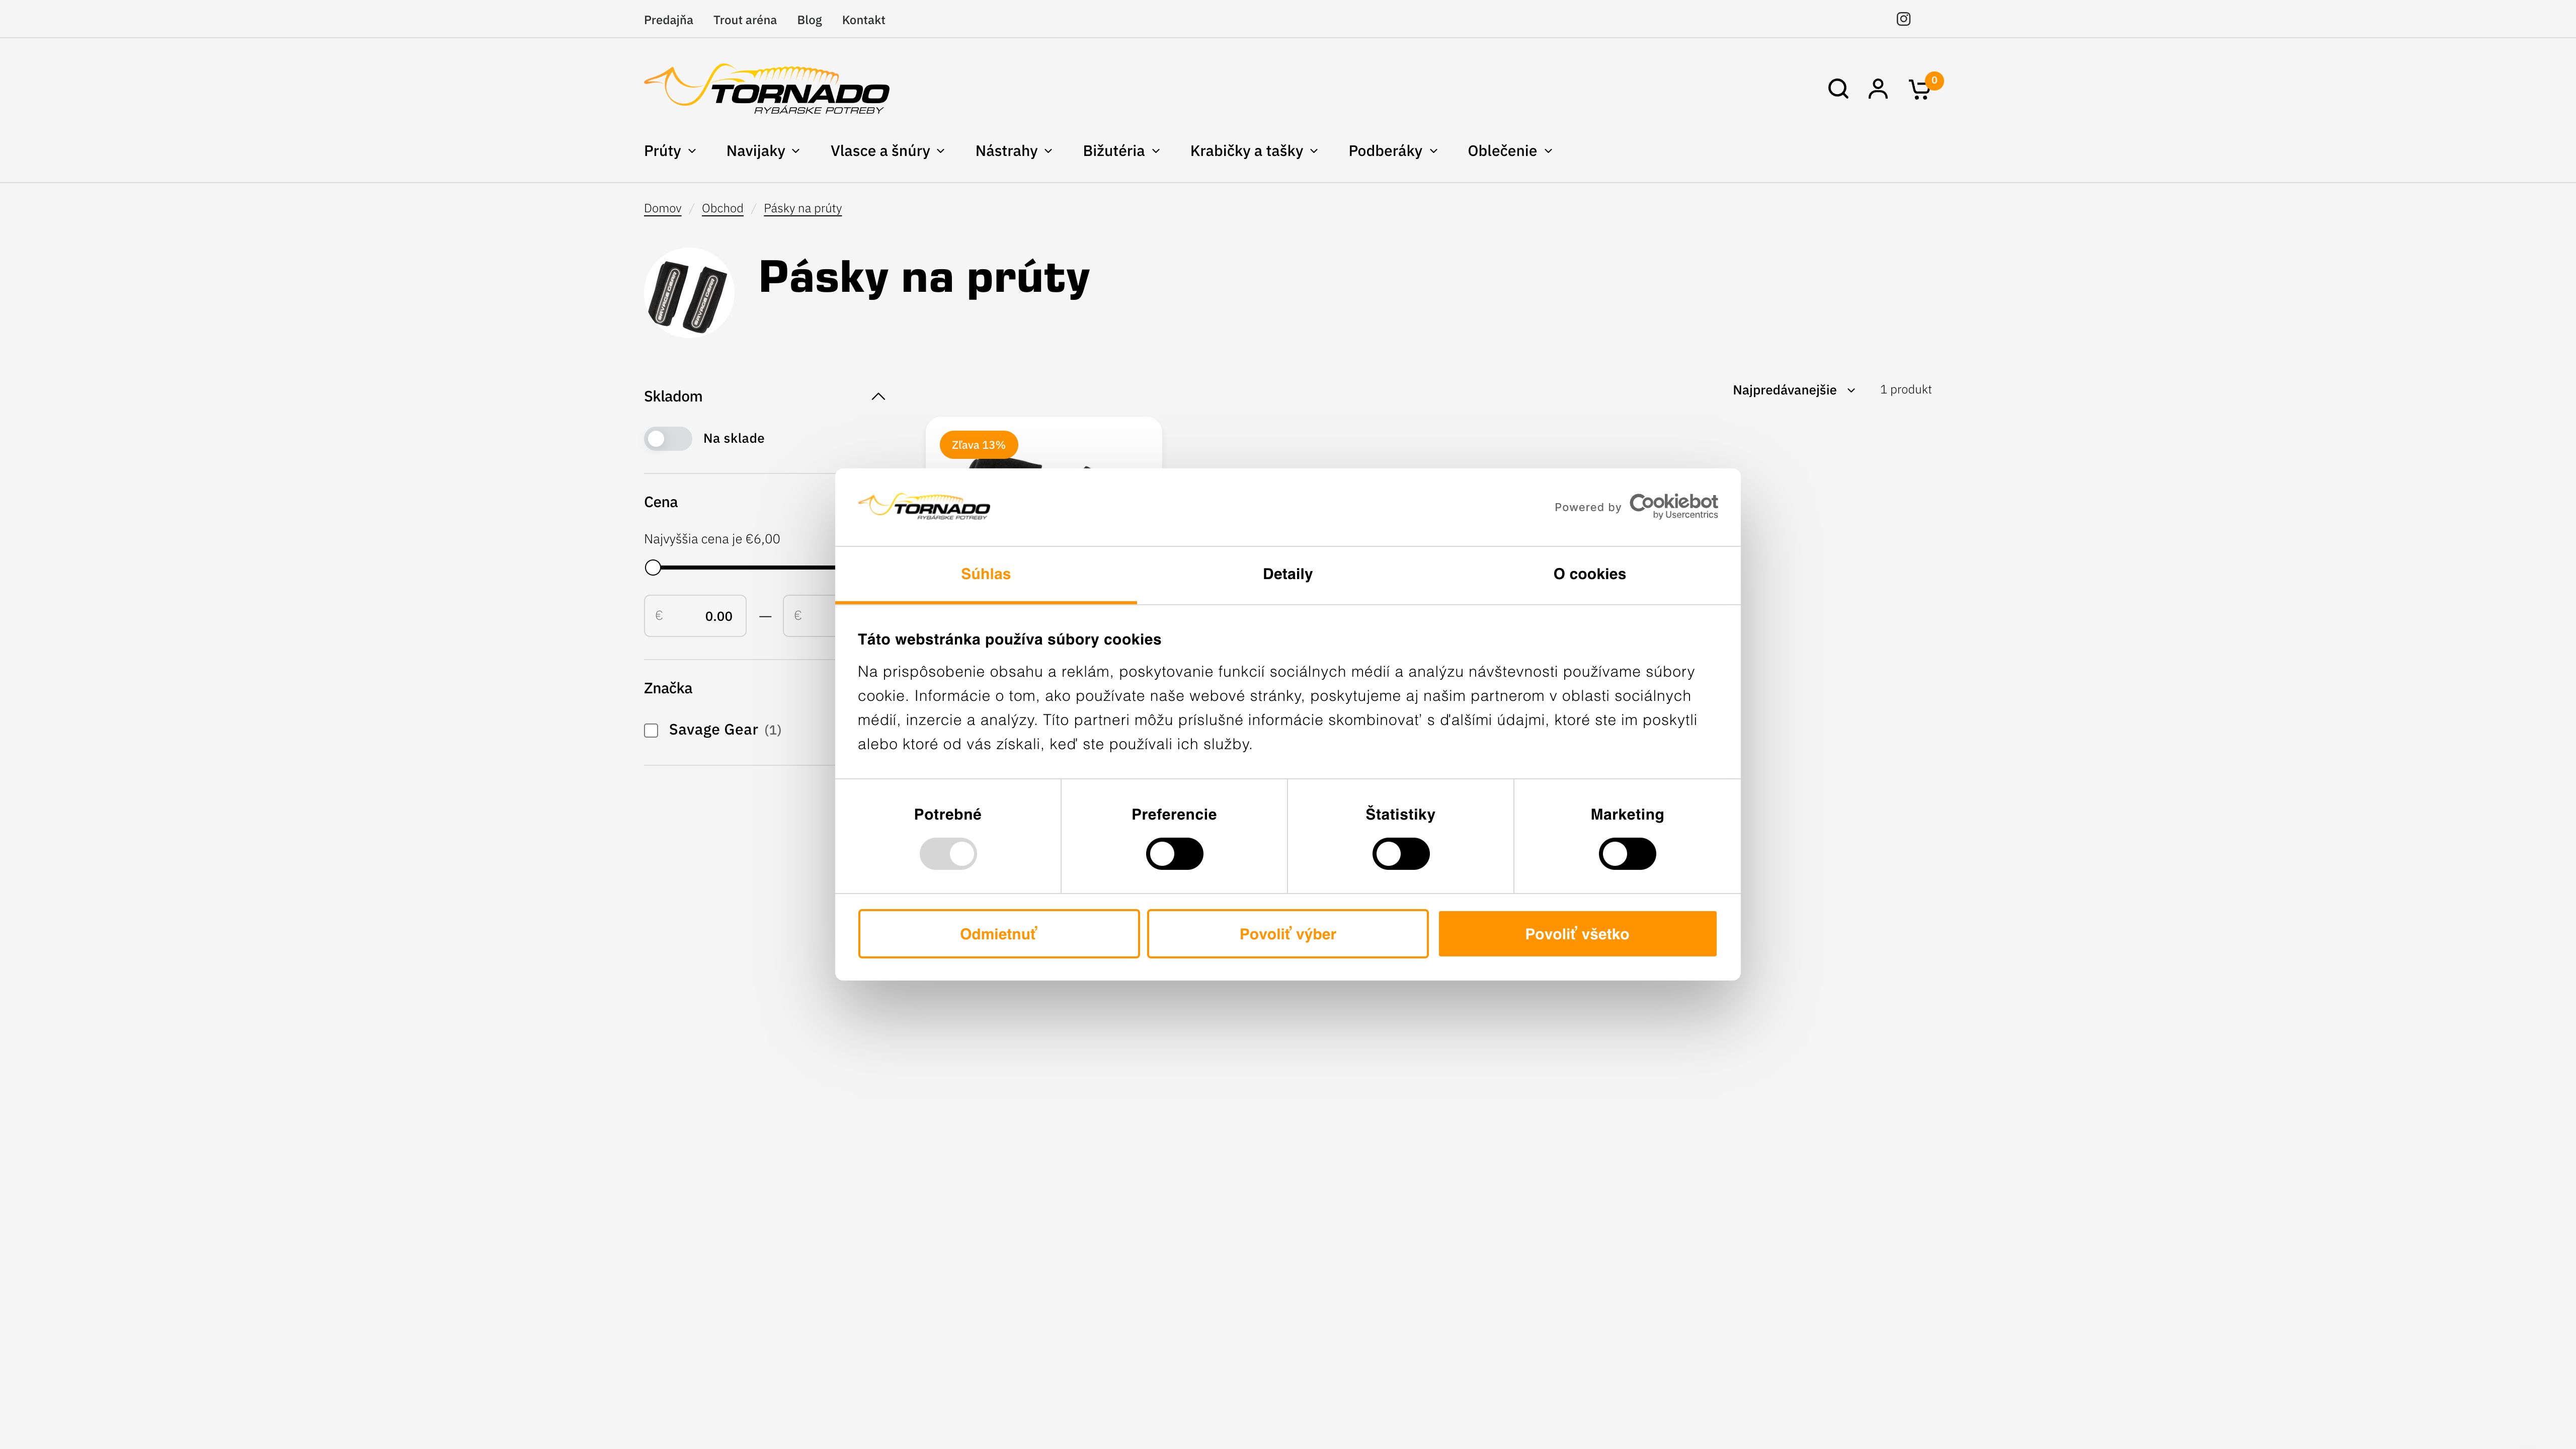Click the user account icon

point(1877,89)
